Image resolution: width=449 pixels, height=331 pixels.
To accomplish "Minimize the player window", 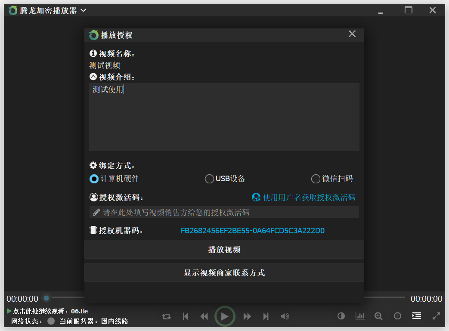I will (x=381, y=12).
